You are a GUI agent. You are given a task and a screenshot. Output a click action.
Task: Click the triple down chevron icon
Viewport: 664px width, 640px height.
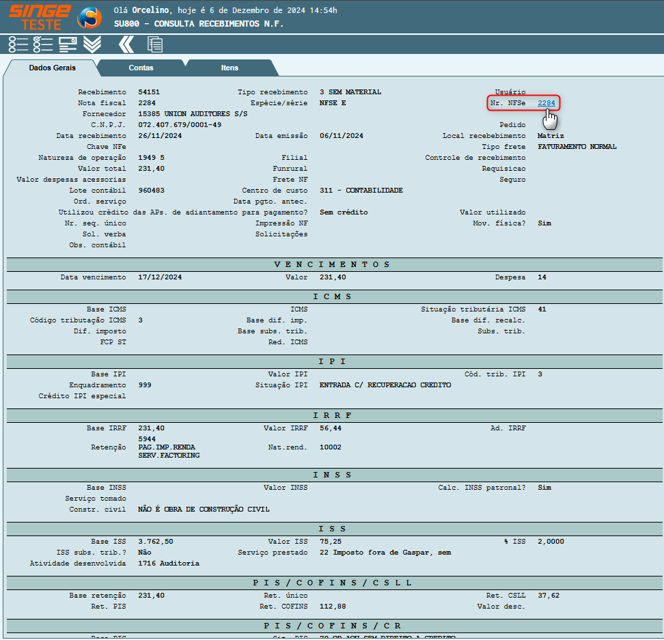tap(92, 44)
